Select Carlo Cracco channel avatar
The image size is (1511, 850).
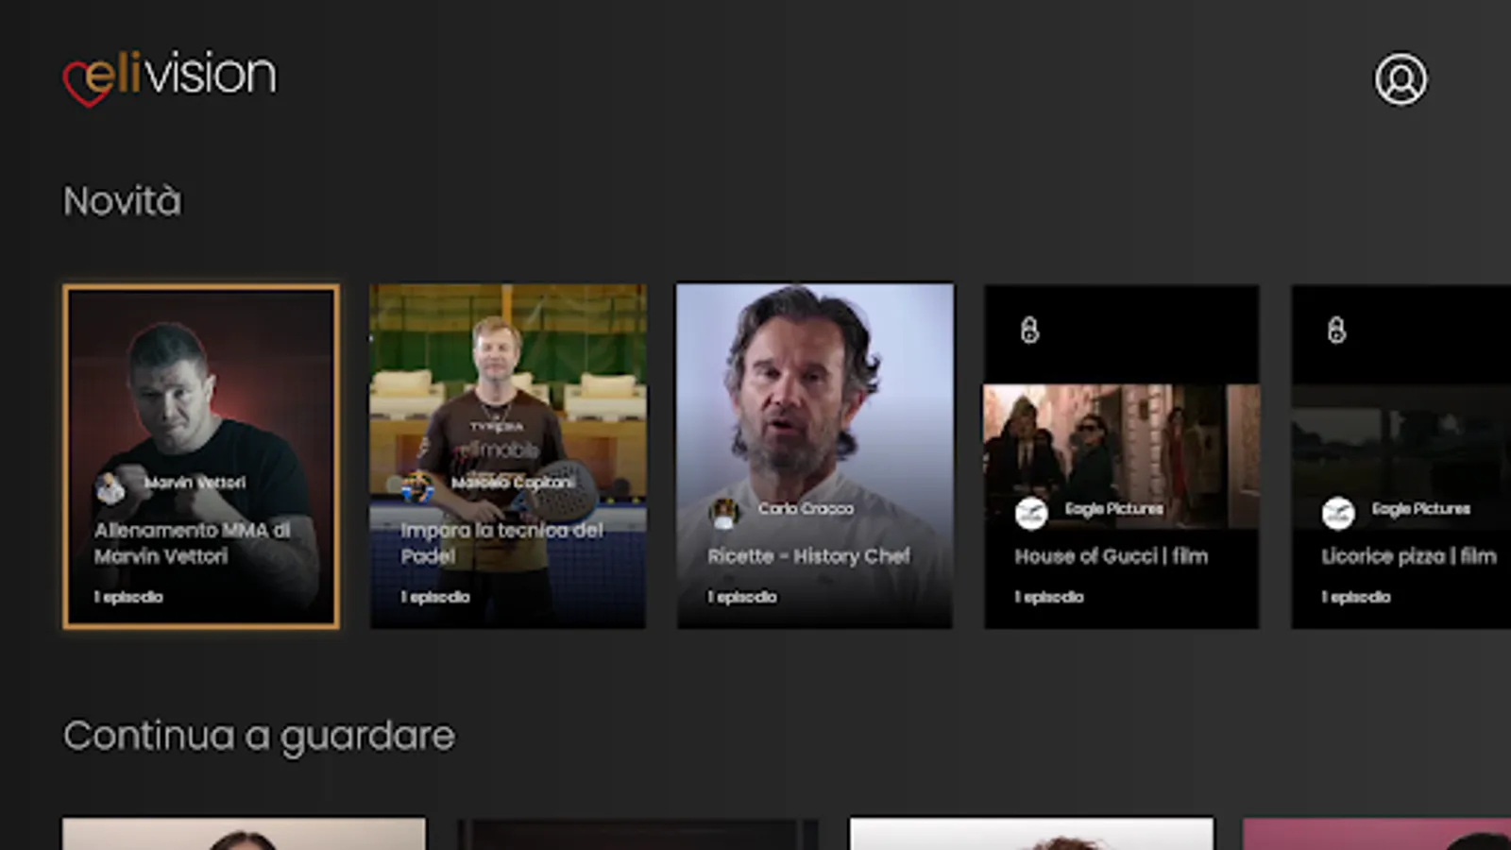724,514
